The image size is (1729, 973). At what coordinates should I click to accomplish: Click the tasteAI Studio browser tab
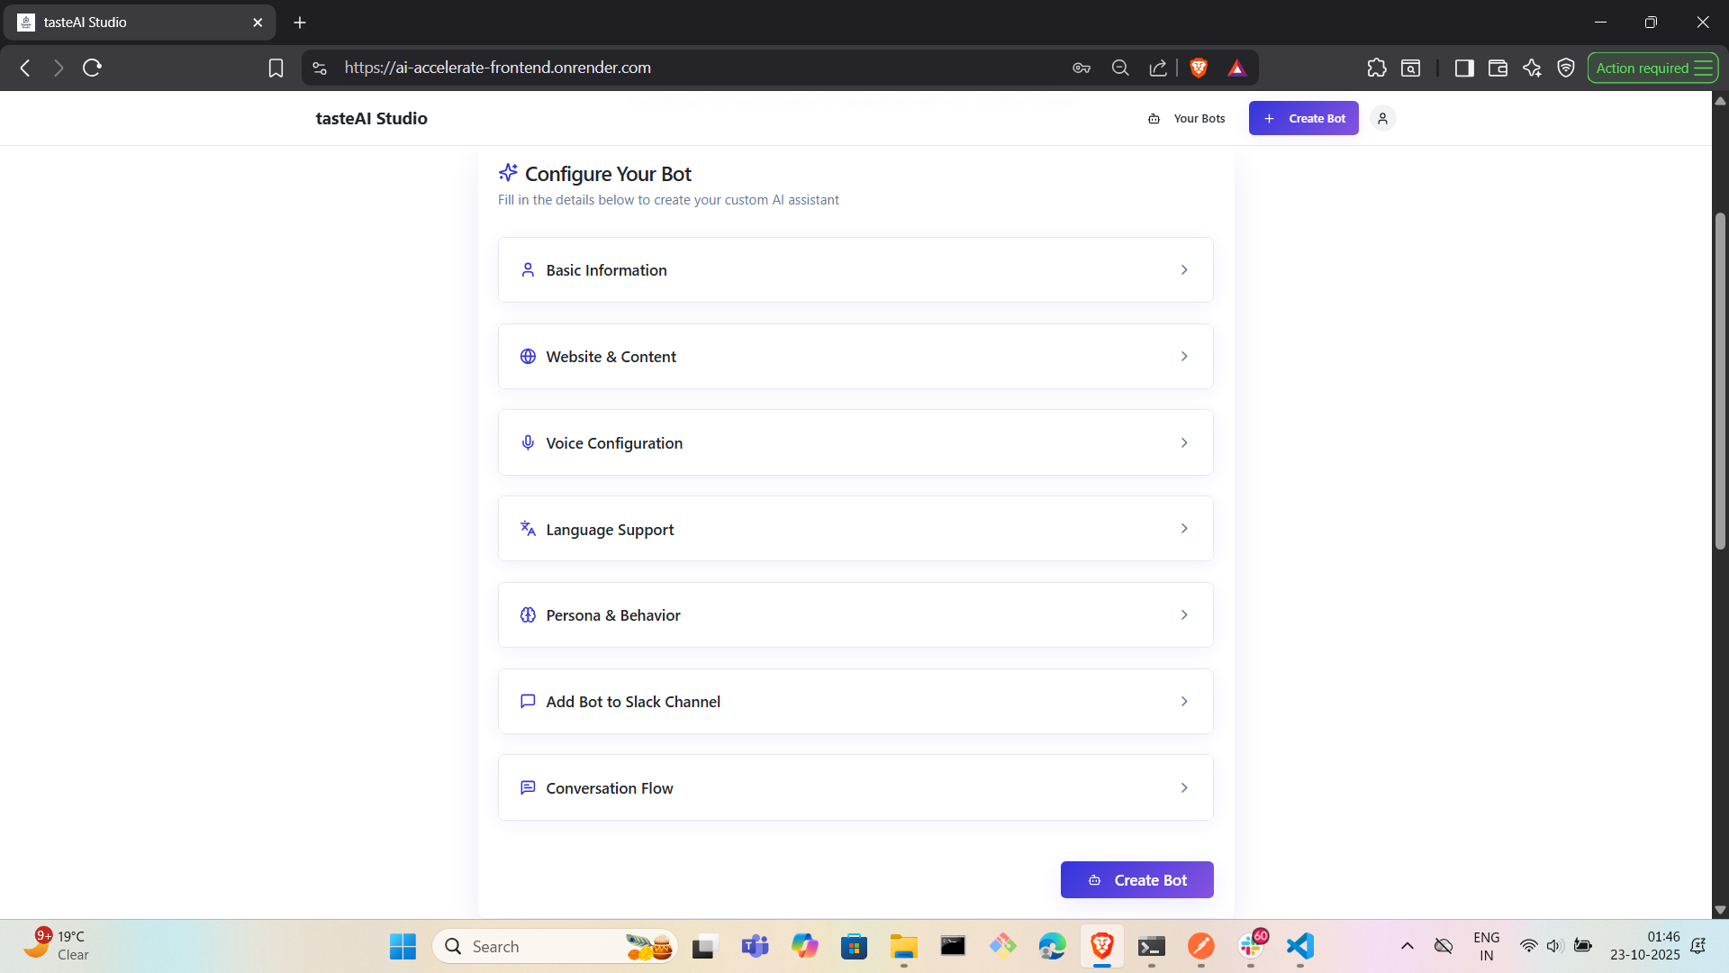click(135, 23)
